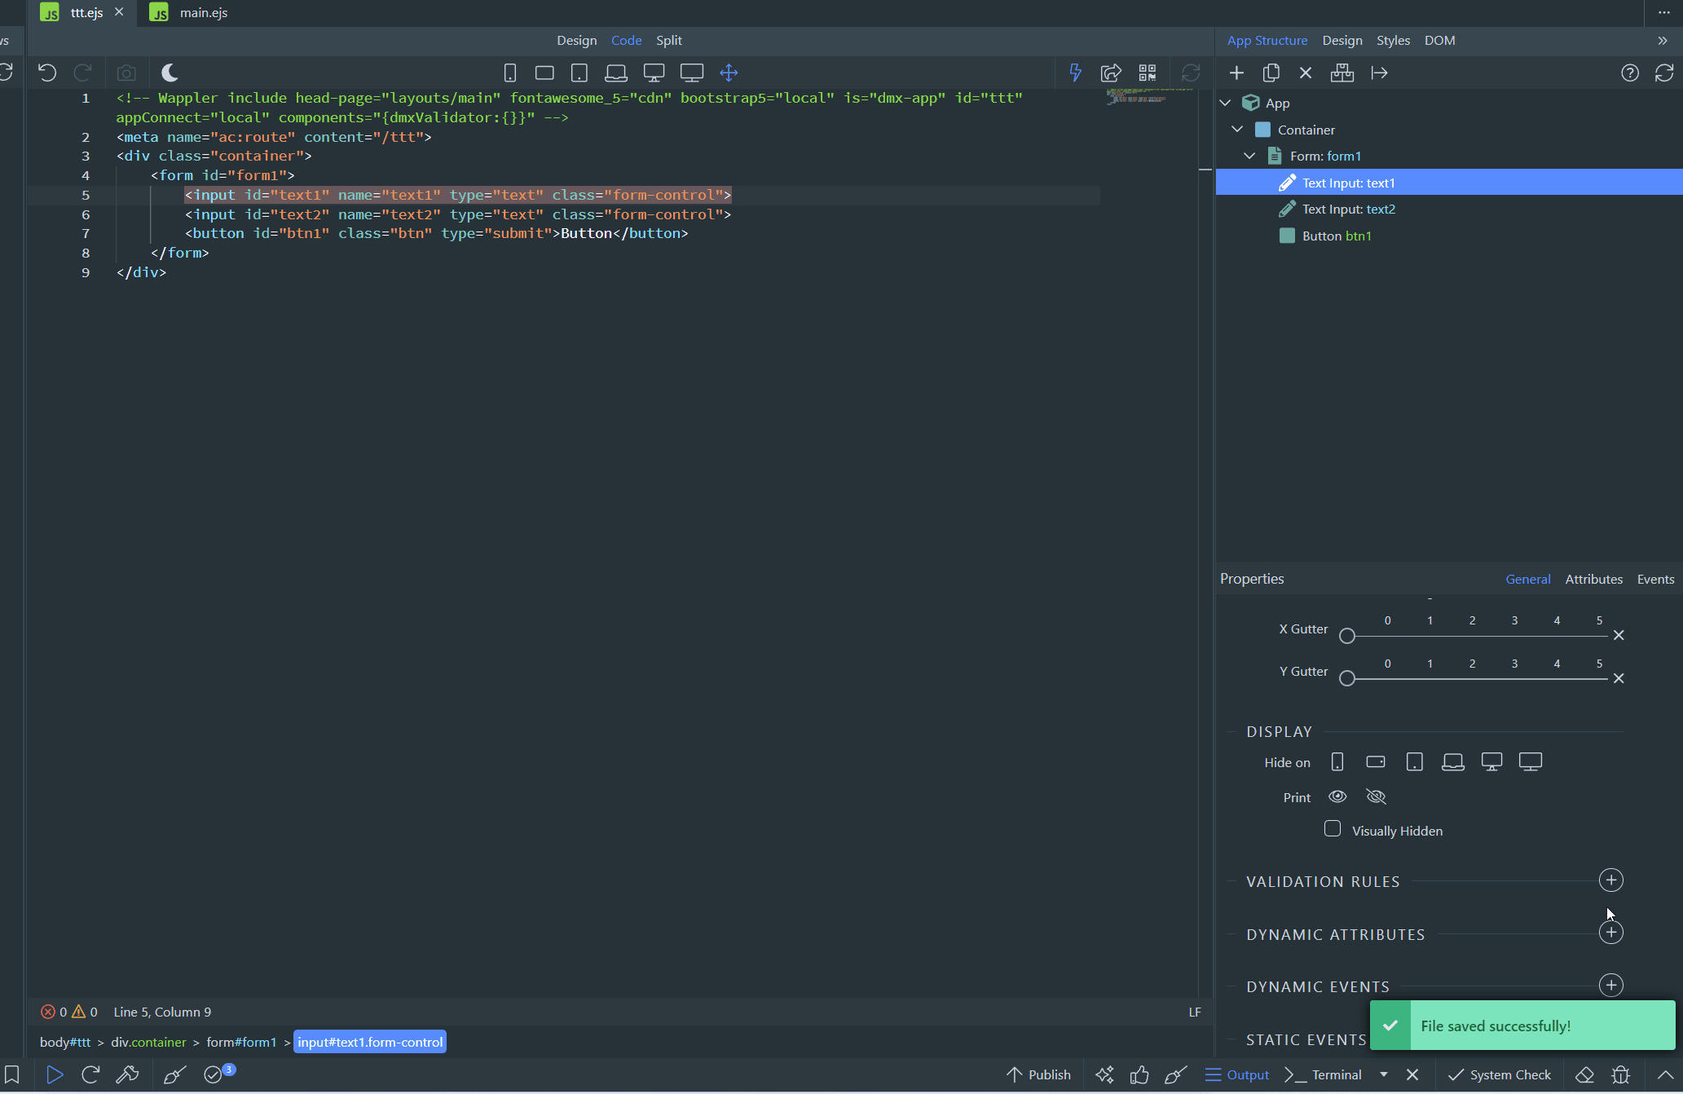The width and height of the screenshot is (1683, 1094).
Task: Click the undo arrow icon
Action: pos(47,73)
